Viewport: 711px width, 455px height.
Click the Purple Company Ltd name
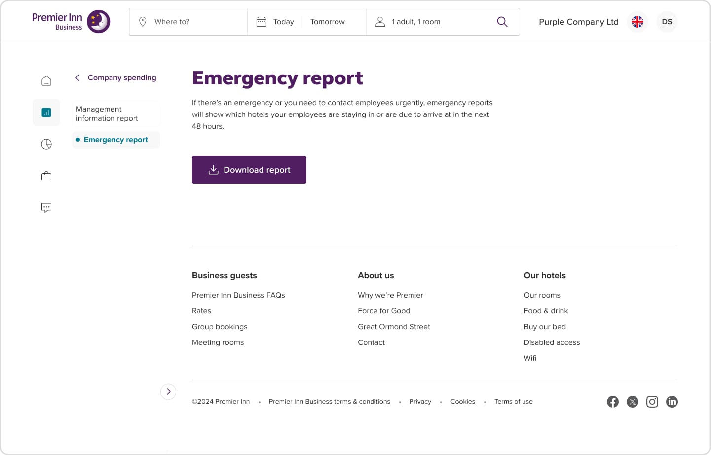click(x=579, y=22)
